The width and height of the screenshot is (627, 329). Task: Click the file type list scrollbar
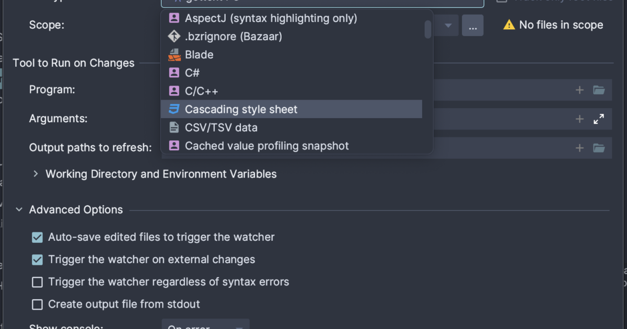[428, 29]
